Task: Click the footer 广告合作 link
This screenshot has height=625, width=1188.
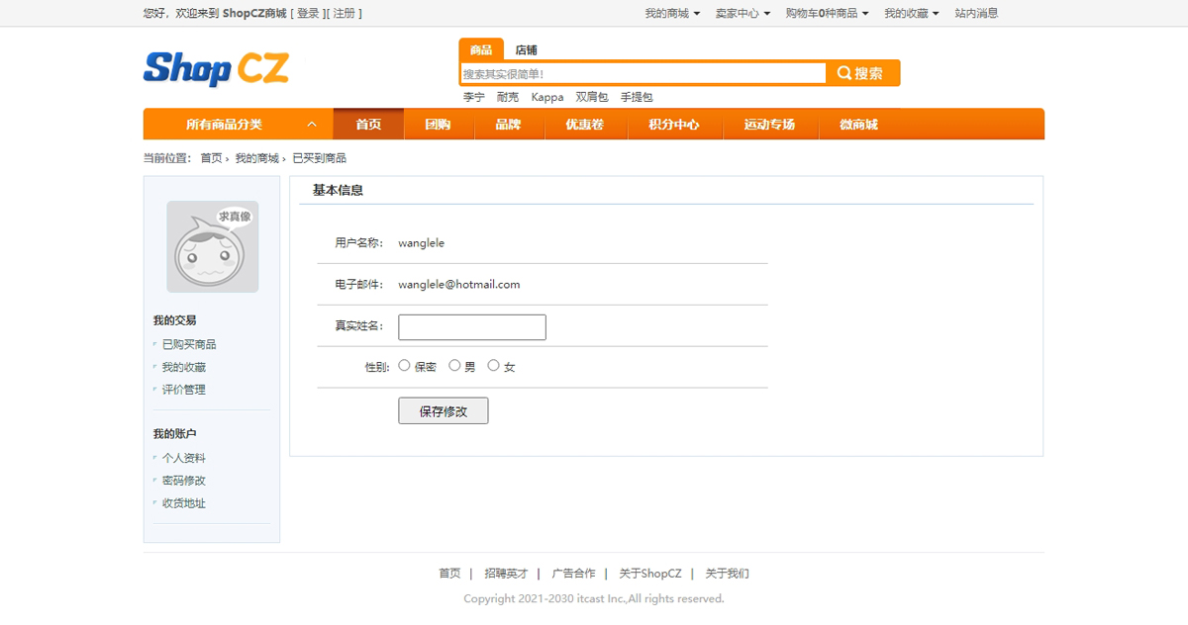Action: click(x=573, y=574)
